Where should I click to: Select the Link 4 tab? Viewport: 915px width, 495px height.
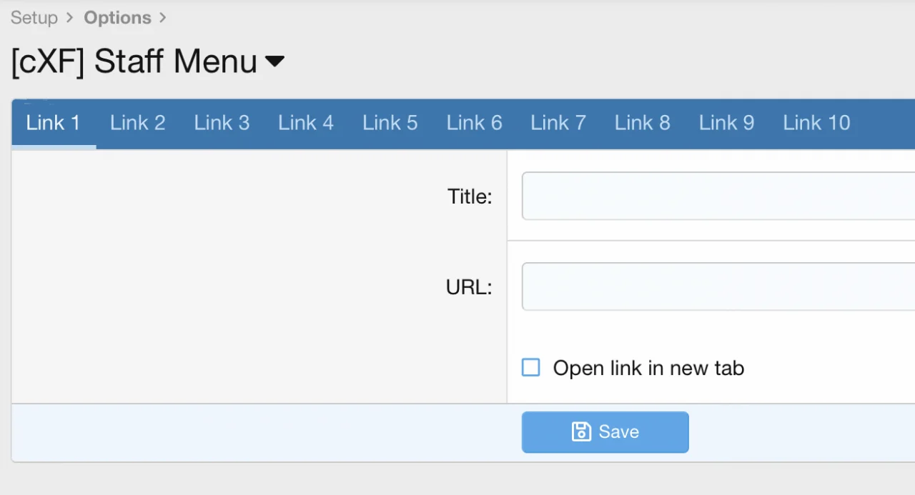click(306, 123)
